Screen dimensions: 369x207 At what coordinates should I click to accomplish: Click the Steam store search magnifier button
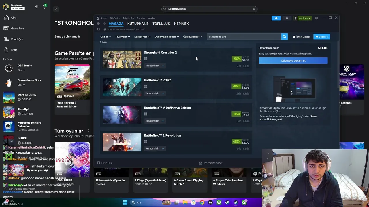tap(284, 37)
